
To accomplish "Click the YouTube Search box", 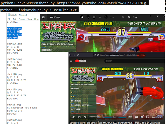I will [x=134, y=61].
